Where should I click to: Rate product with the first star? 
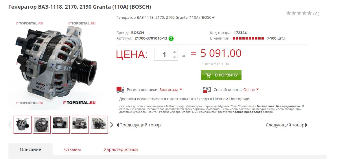pyautogui.click(x=289, y=13)
